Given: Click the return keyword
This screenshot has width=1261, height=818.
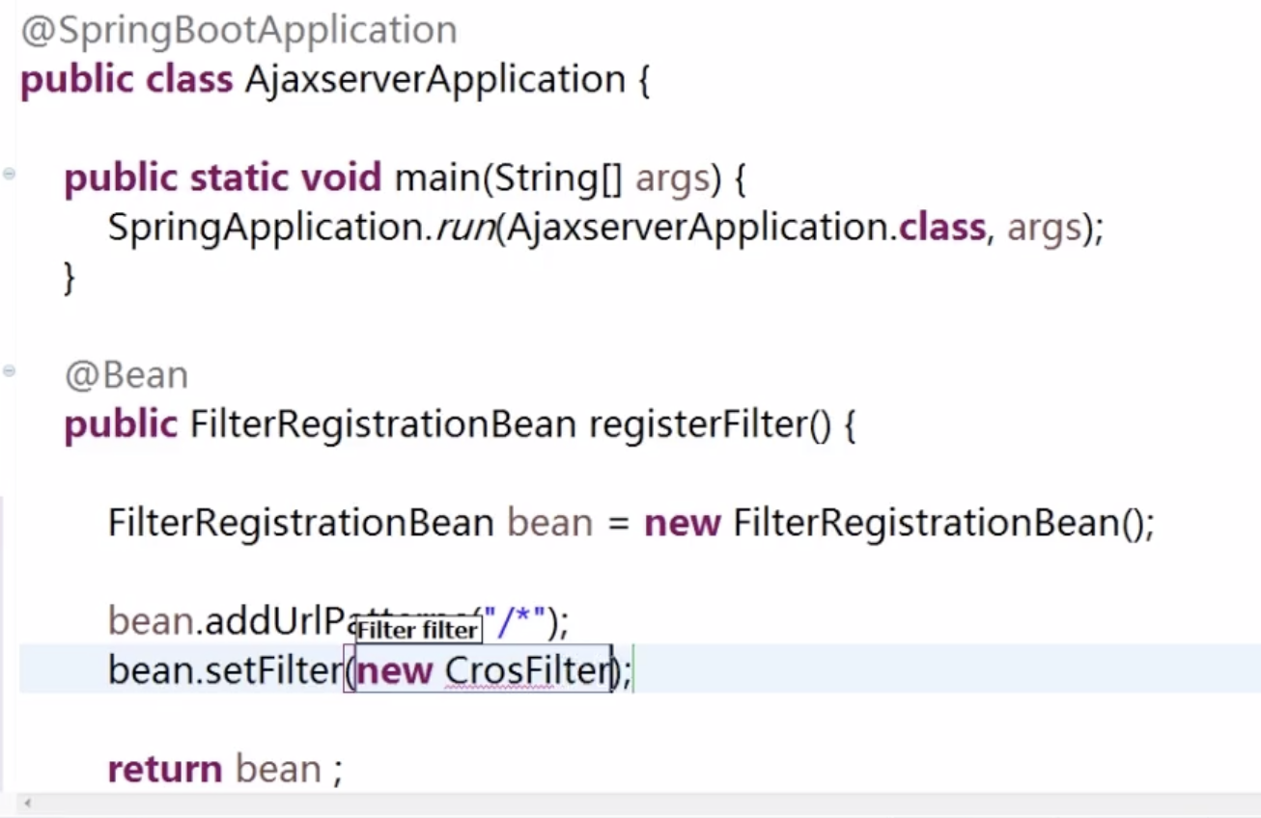Looking at the screenshot, I should 164,769.
